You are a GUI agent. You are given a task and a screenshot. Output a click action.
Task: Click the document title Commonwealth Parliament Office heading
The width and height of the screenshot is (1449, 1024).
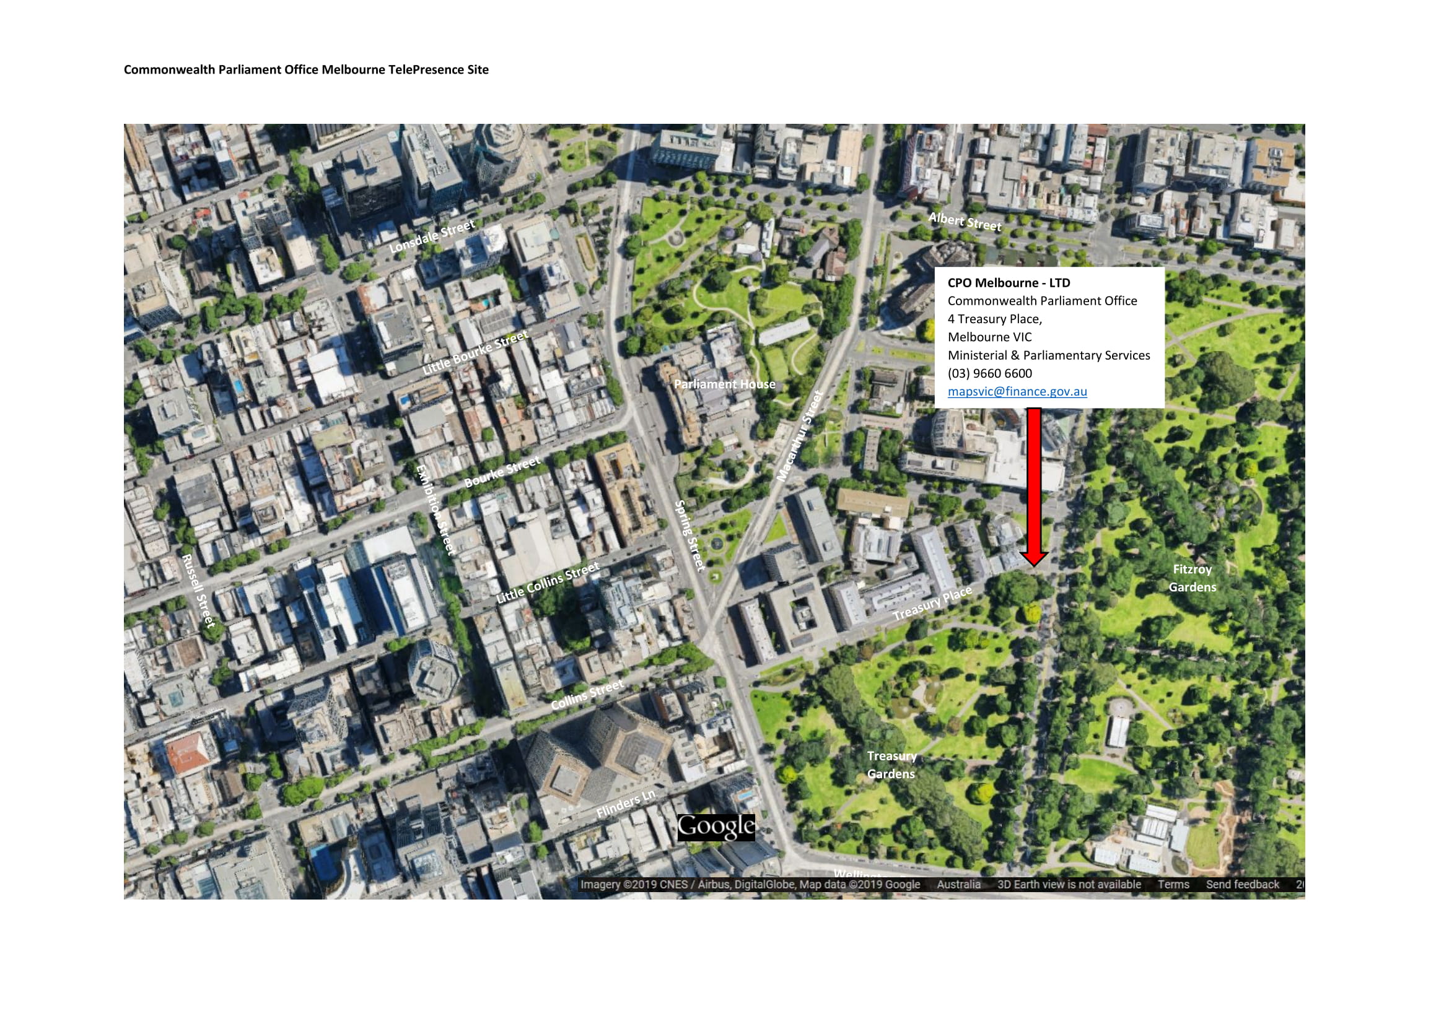(306, 69)
